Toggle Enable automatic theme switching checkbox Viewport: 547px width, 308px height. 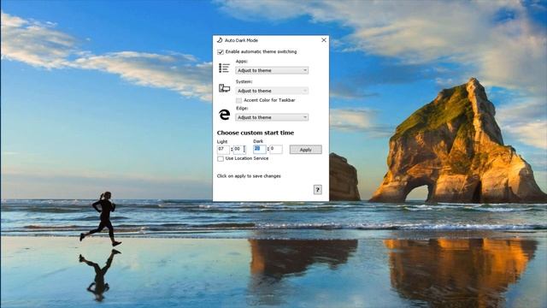coord(221,52)
